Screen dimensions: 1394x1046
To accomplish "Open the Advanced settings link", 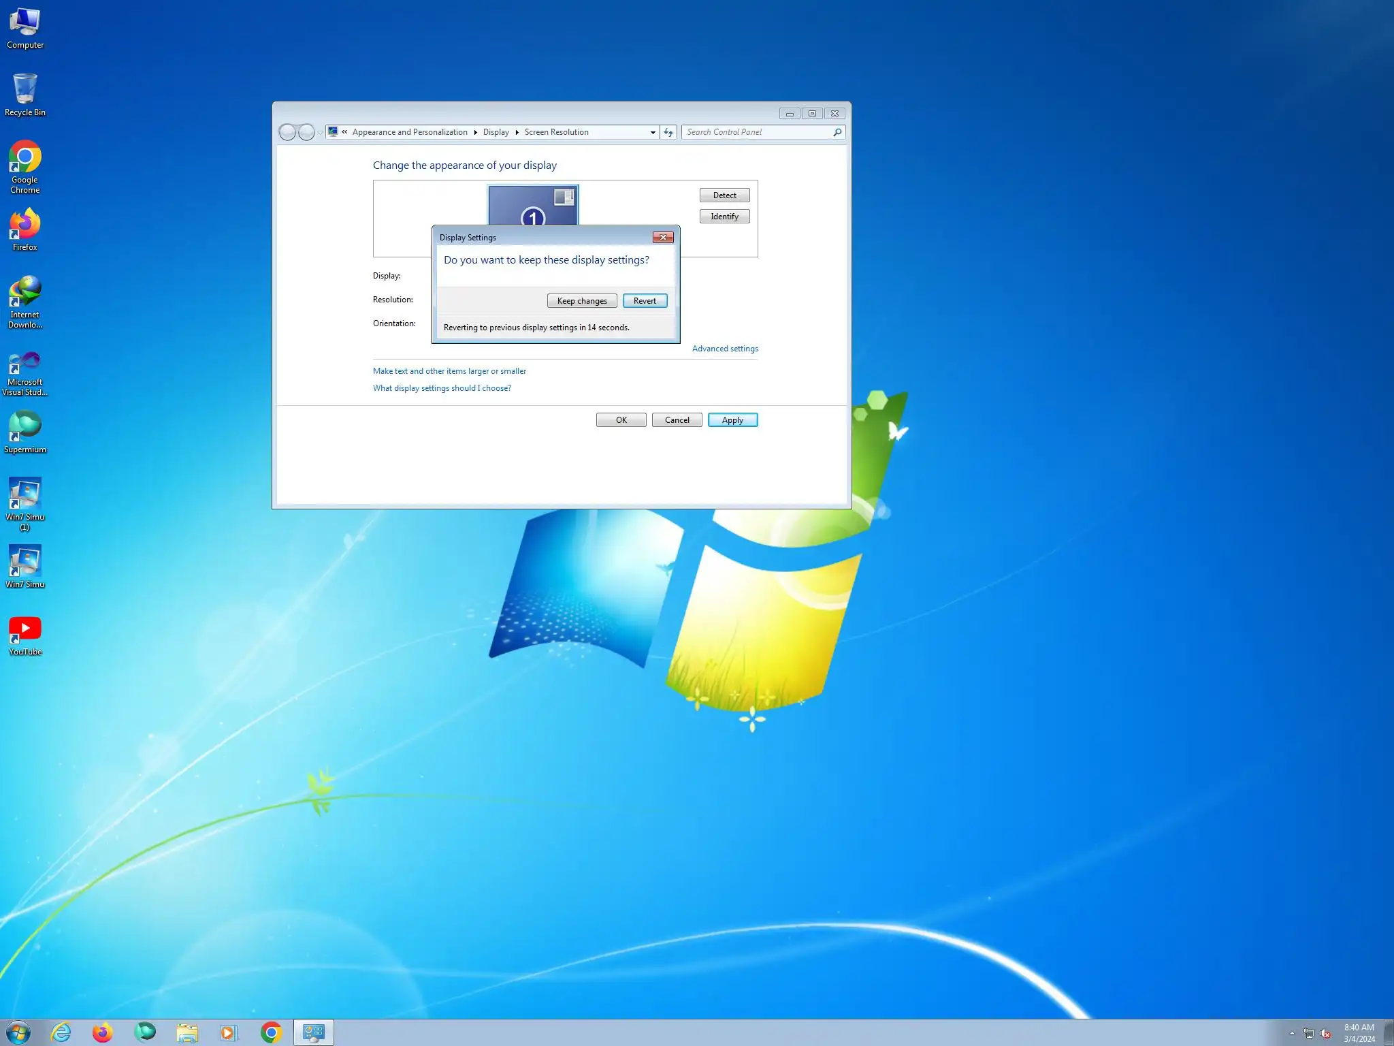I will pos(724,349).
